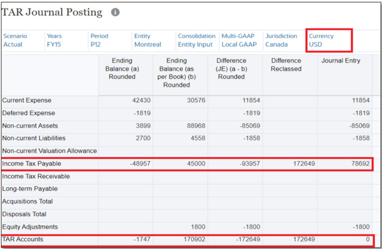
Task: Select the Income Tax Payable row label
Action: pos(32,163)
